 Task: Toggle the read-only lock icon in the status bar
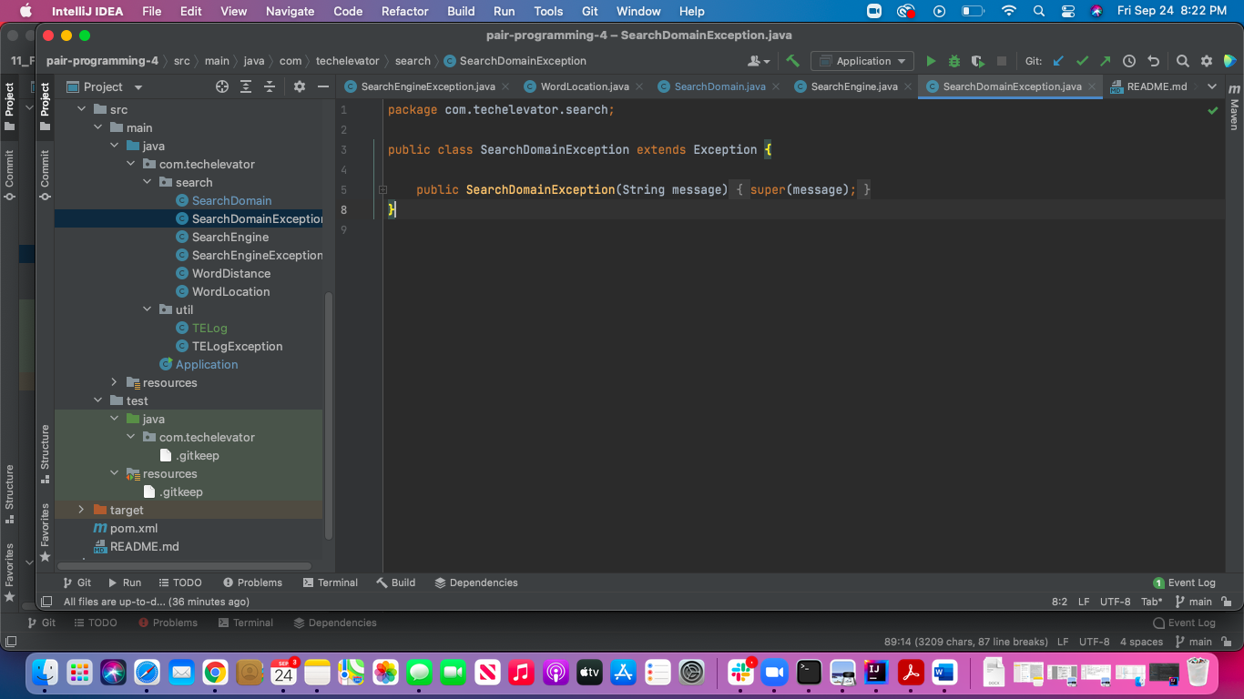[x=1229, y=602]
